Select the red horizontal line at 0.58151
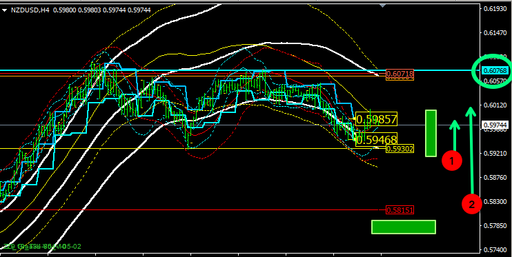The height and width of the screenshot is (257, 512). click(189, 209)
